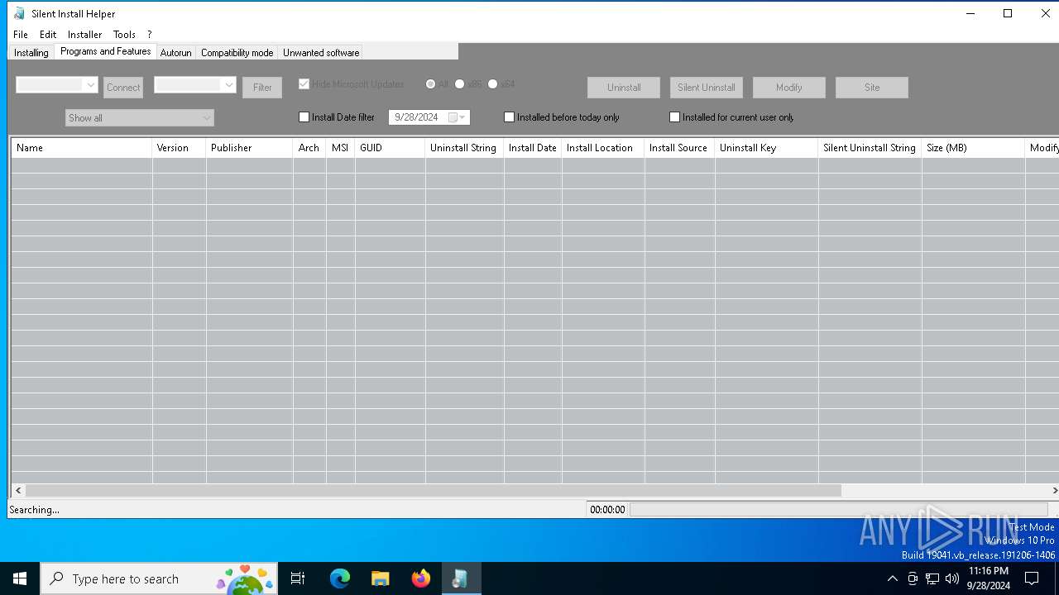Click the horizontal scrollbar thumb

pos(434,491)
